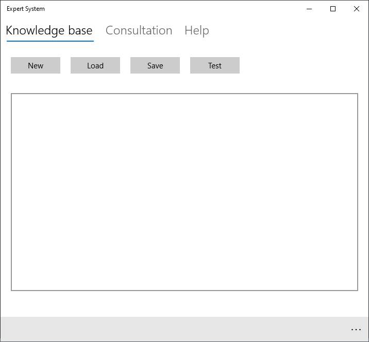Screen dimensions: 369x342
Task: Click the New button
Action: (36, 65)
